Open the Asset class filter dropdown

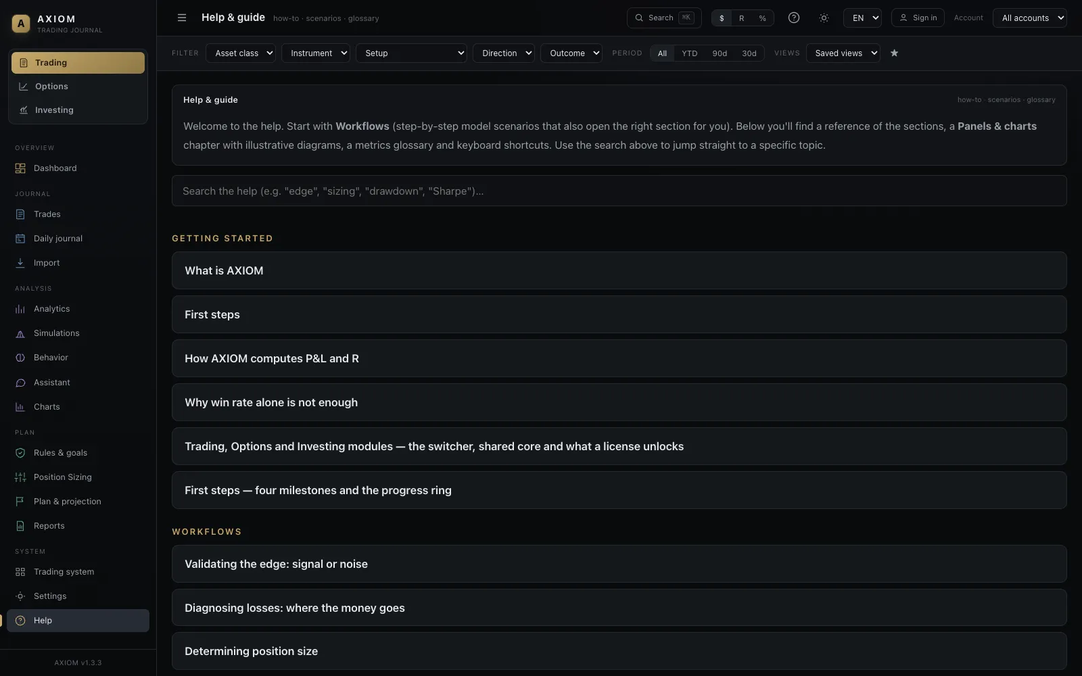241,53
